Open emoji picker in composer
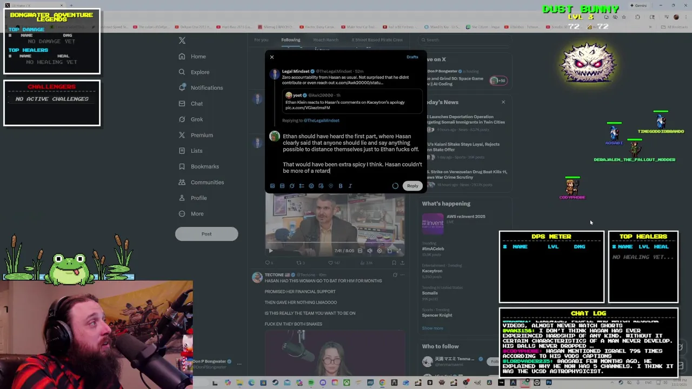This screenshot has height=389, width=692. click(311, 186)
